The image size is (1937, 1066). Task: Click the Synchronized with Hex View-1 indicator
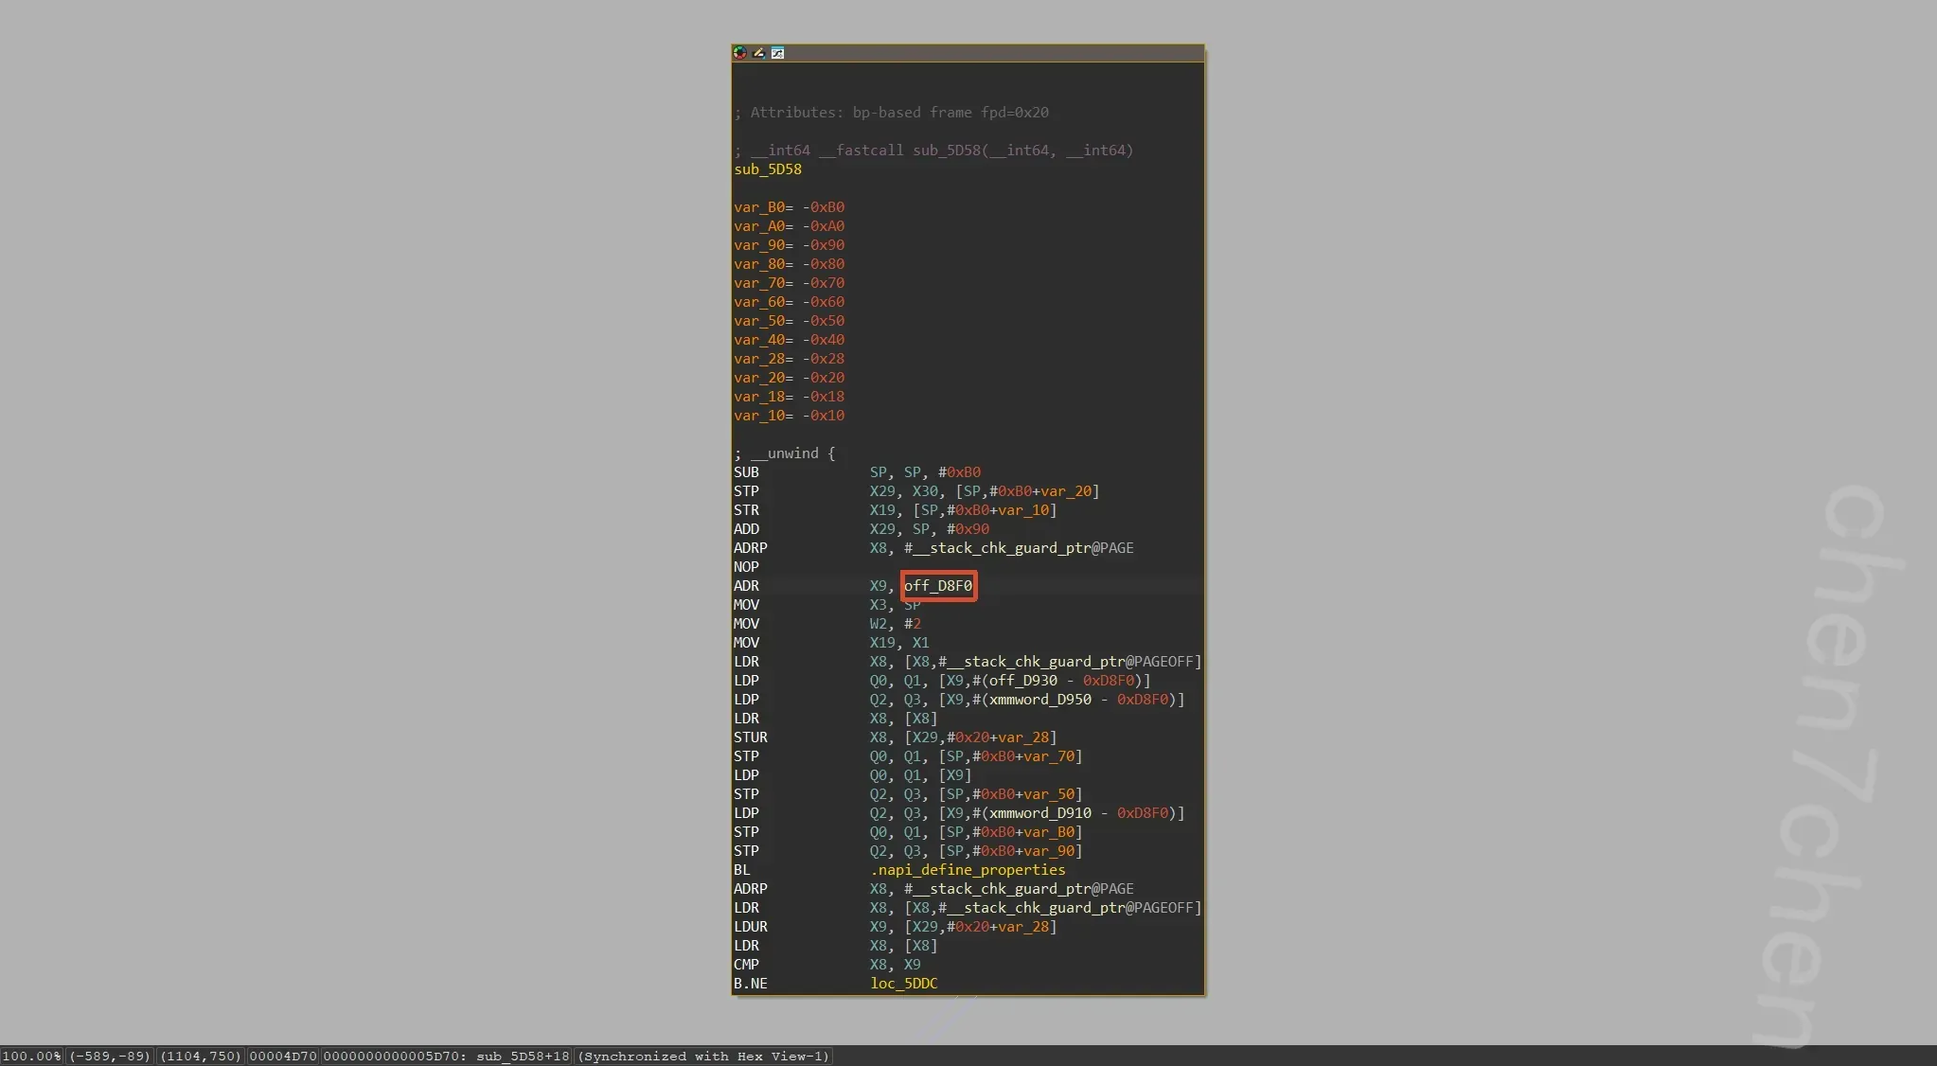704,1057
